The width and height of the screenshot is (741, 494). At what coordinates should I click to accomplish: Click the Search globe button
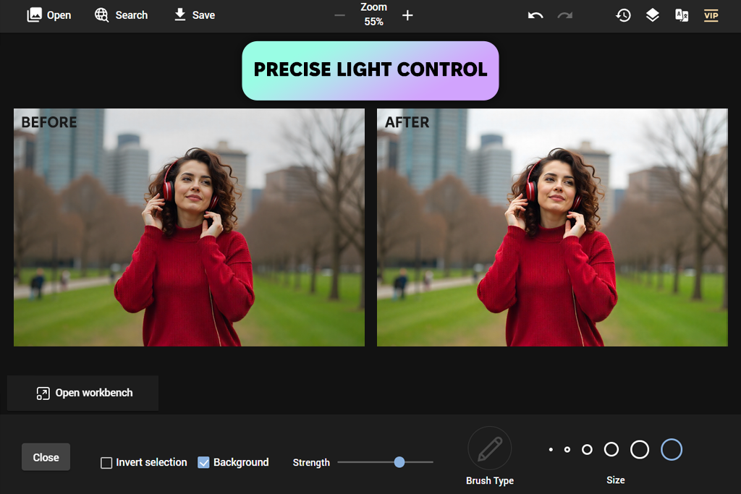[x=121, y=15]
